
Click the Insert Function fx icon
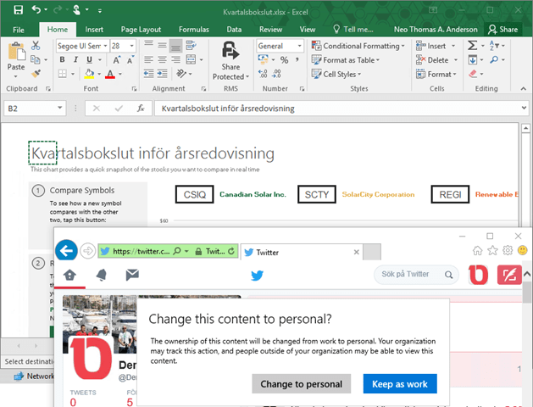point(141,109)
